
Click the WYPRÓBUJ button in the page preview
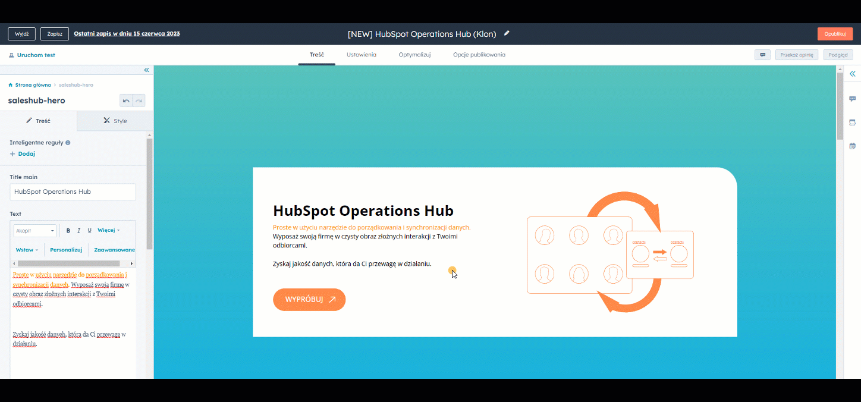click(x=309, y=300)
